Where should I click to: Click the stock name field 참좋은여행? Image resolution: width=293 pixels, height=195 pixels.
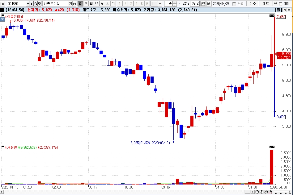point(55,4)
